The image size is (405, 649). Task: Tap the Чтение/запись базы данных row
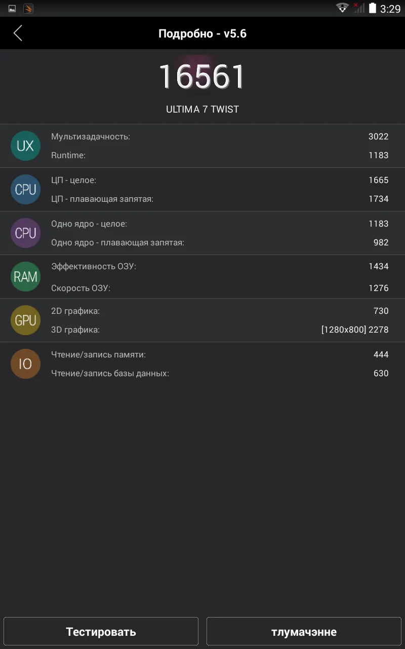click(x=220, y=374)
